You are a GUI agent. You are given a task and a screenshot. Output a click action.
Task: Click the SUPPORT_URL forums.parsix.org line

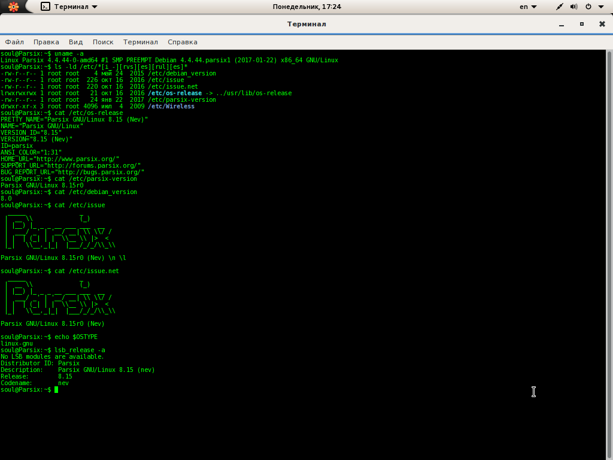71,166
